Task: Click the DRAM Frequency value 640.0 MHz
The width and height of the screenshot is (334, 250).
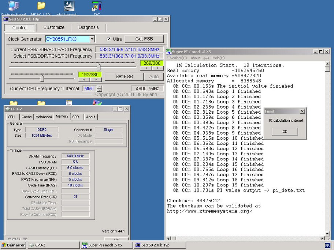Action: pyautogui.click(x=75, y=156)
